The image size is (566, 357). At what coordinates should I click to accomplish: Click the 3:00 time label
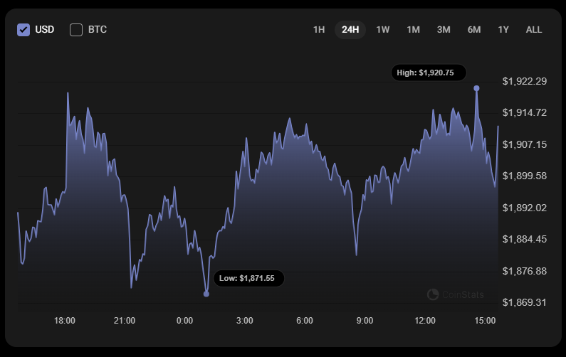point(244,321)
